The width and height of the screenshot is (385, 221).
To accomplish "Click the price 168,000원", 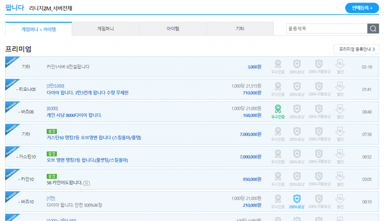I will (252, 115).
